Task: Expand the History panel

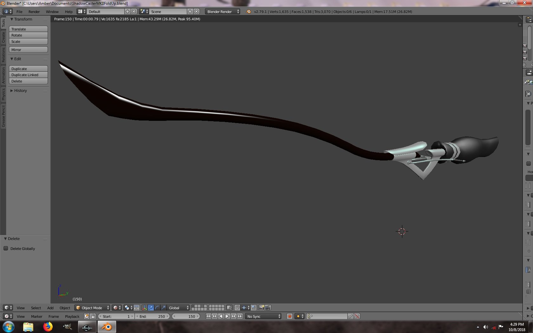Action: (12, 91)
